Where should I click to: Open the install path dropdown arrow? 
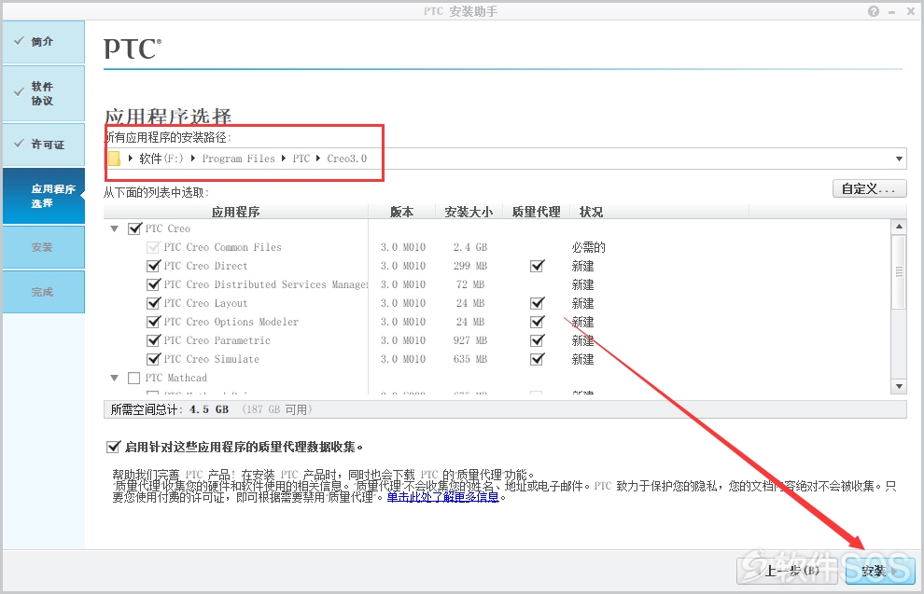899,159
